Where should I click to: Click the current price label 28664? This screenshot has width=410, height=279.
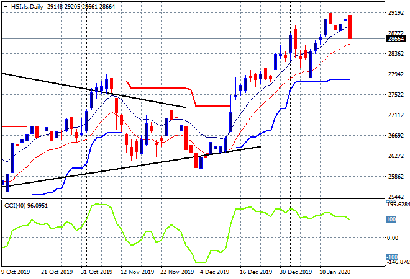(396, 39)
